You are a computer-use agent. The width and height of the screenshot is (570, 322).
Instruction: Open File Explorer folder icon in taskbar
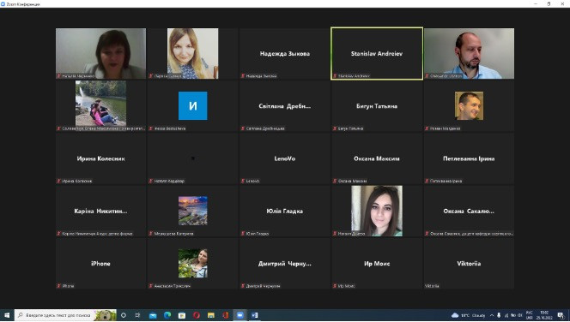[211, 315]
